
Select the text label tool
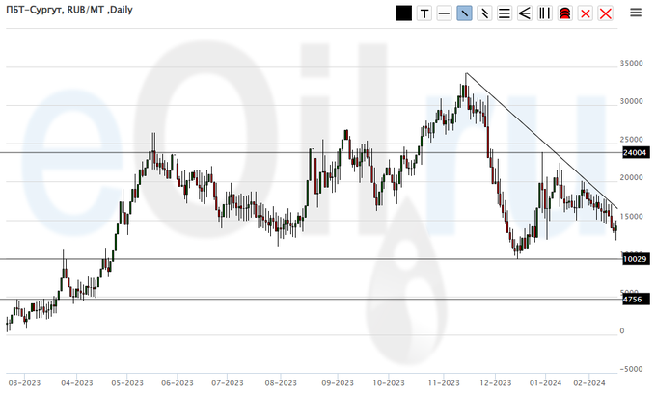424,13
